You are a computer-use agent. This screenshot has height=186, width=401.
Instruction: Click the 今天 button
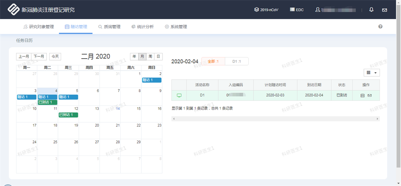[x=55, y=57]
